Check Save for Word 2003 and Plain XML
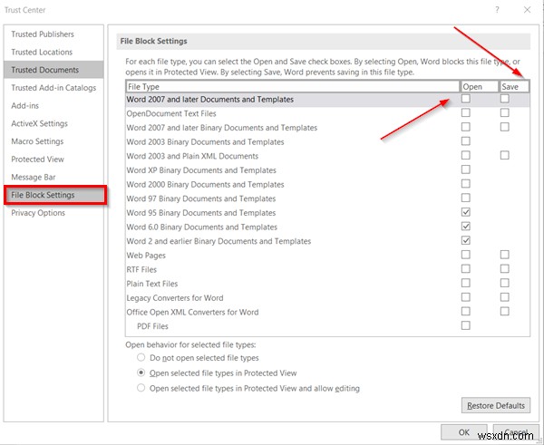The image size is (544, 445). click(504, 155)
